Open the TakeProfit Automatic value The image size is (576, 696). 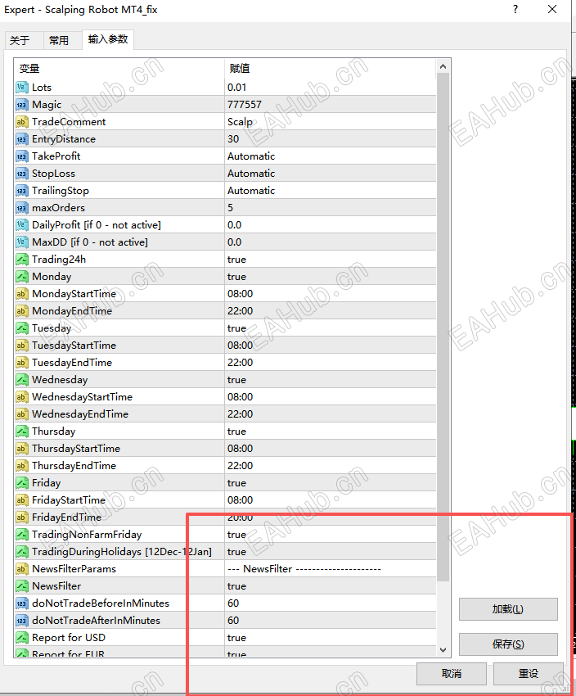pos(251,156)
